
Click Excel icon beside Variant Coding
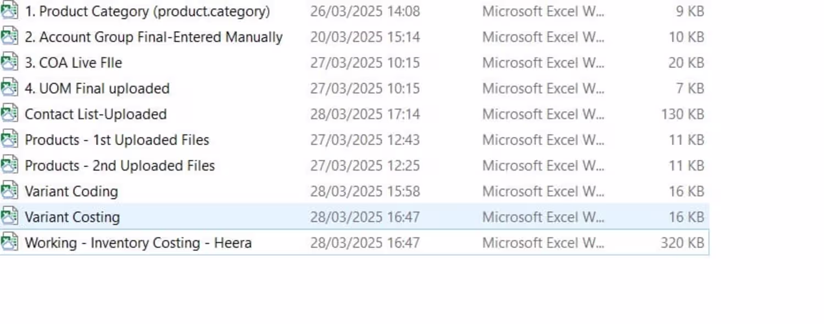click(x=9, y=191)
